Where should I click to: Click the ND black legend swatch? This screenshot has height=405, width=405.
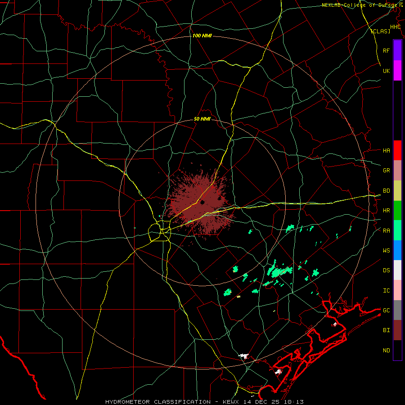[397, 350]
